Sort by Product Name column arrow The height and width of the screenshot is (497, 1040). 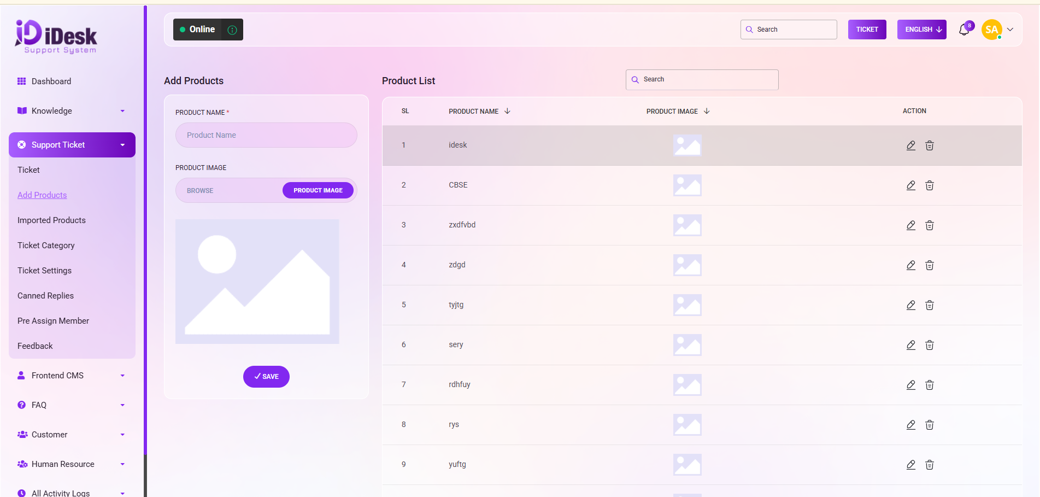[x=507, y=111]
